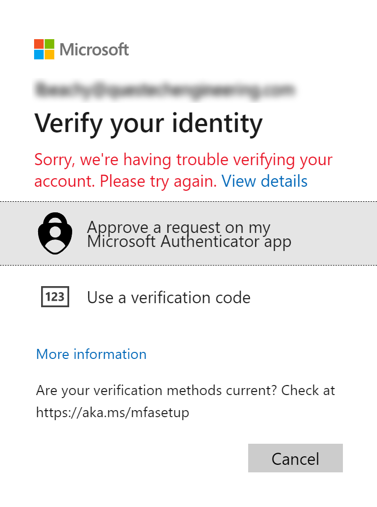377x507 pixels.
Task: Click the highlighted Authenticator option row
Action: (188, 233)
